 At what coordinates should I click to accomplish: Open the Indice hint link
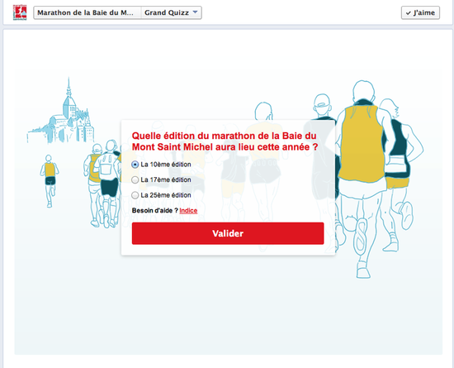[x=188, y=211]
